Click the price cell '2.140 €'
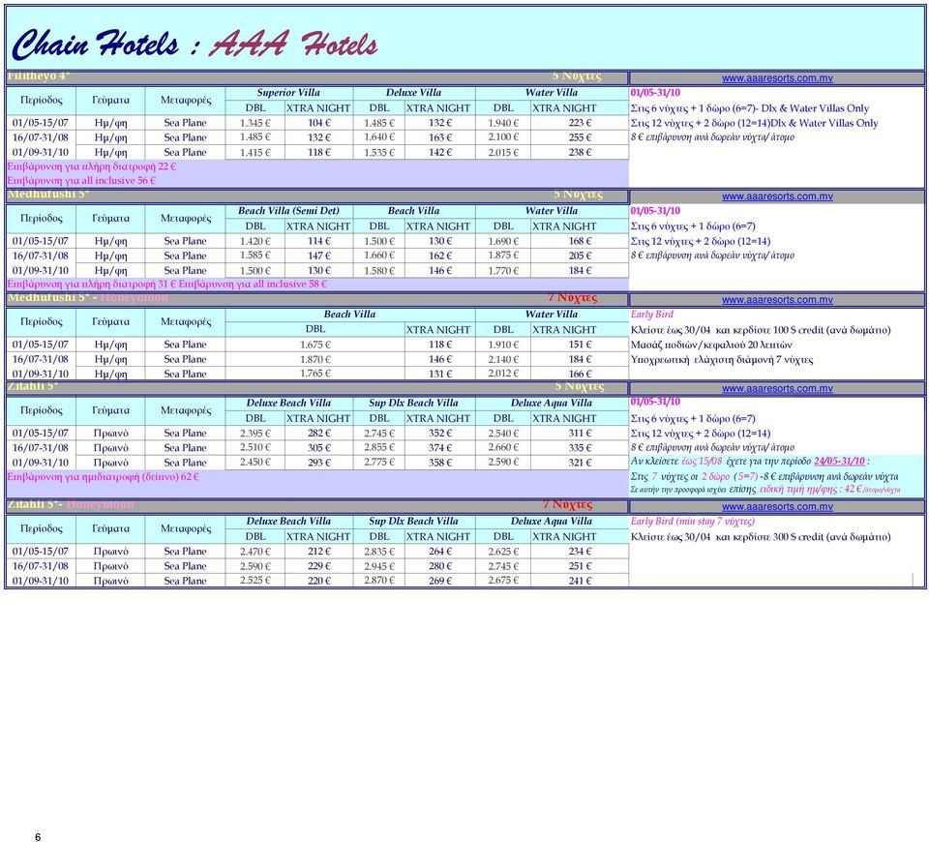The height and width of the screenshot is (842, 929). tap(503, 359)
